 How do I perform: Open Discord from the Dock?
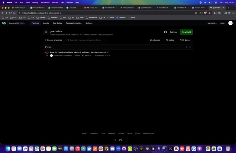(x=112, y=149)
